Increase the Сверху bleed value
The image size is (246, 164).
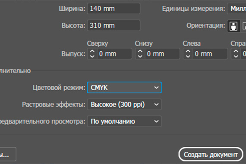coord(92,51)
